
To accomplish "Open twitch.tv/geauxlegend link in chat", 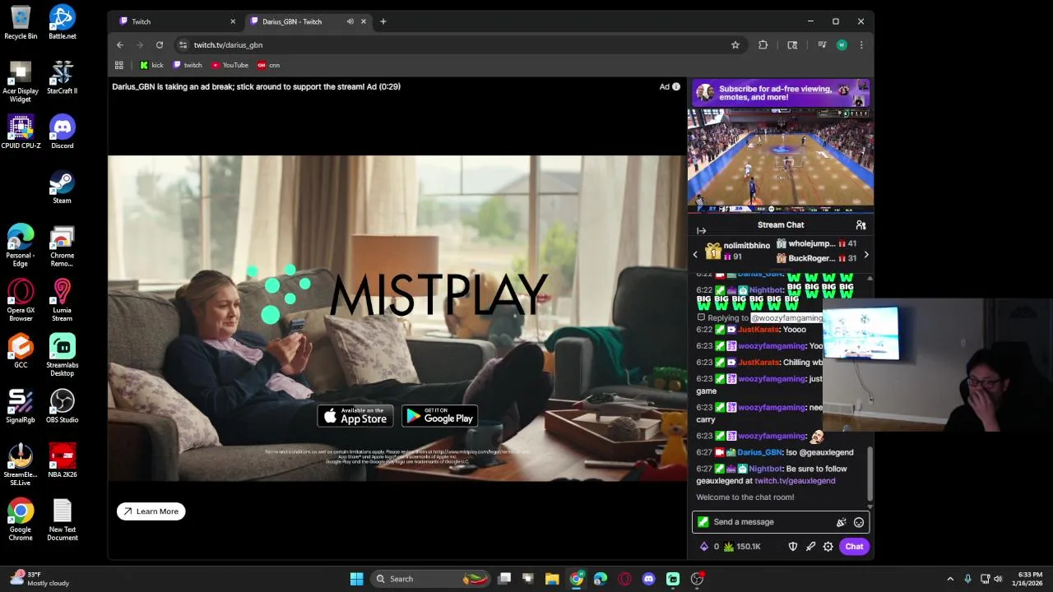I will coord(795,481).
